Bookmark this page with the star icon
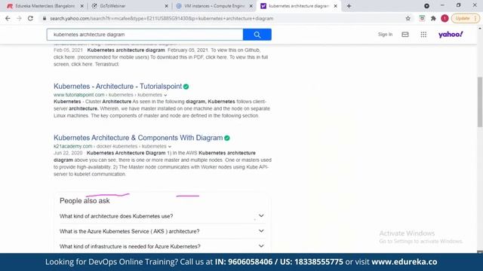 click(408, 18)
